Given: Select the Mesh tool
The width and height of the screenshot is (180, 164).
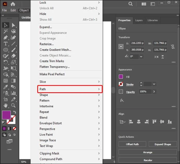Looking at the screenshot, I should pyautogui.click(x=6, y=81).
